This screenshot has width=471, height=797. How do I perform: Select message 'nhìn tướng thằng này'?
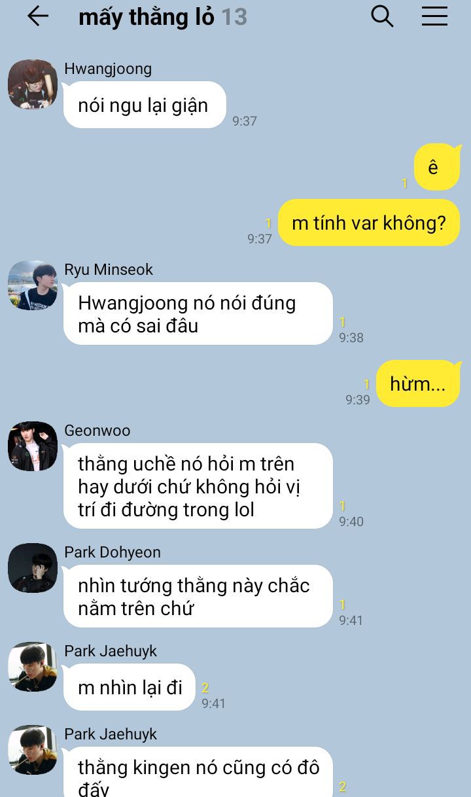click(x=198, y=596)
